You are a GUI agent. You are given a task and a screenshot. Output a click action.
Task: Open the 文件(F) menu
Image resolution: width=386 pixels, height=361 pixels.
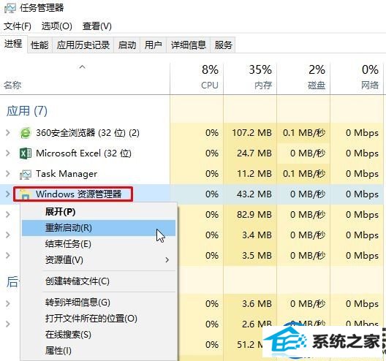pos(18,26)
